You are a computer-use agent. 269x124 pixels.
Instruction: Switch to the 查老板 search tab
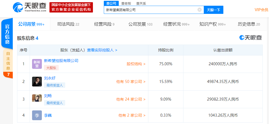click(x=126, y=4)
